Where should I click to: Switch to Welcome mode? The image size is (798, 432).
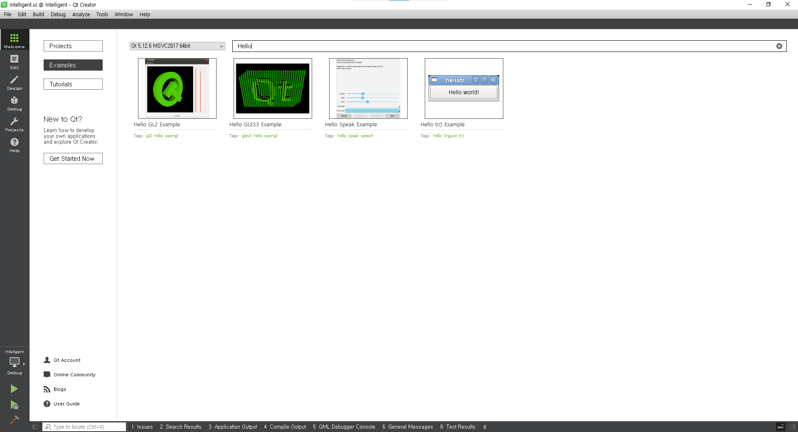15,40
